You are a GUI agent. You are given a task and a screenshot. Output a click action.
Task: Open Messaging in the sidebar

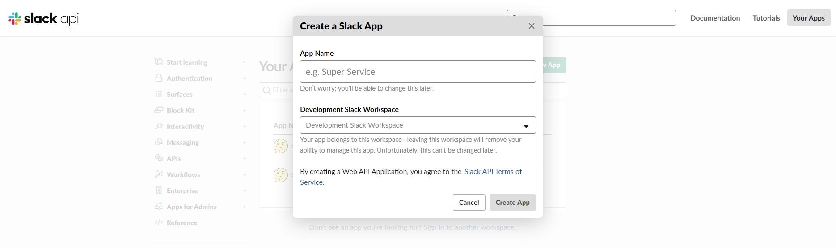183,143
